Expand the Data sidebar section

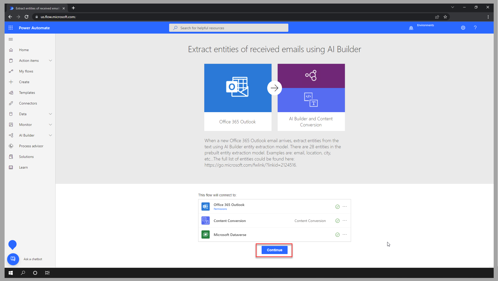50,114
